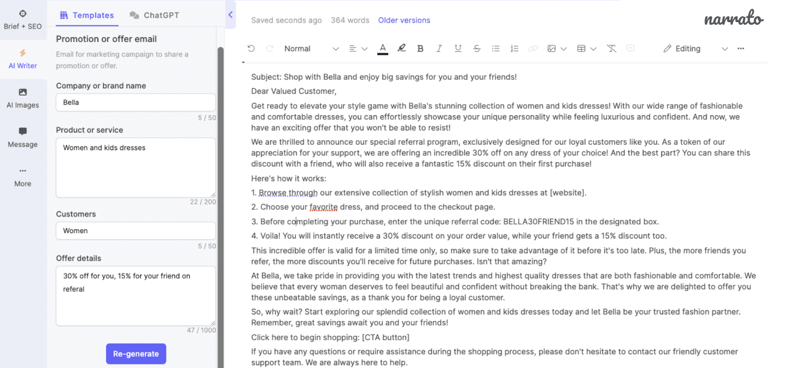
Task: Expand the insert table options arrow
Action: pos(593,49)
